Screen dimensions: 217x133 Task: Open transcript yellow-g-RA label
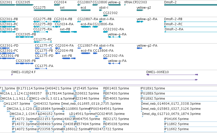pyautogui.click(x=117, y=34)
